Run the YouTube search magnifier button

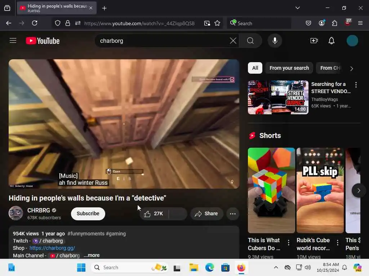pos(250,41)
